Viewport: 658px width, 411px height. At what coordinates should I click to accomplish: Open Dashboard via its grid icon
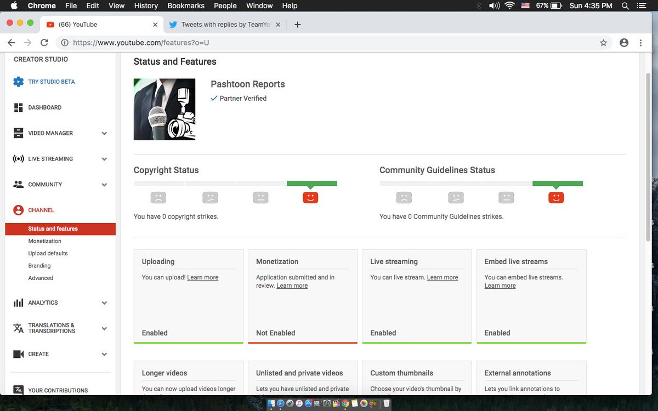coord(19,107)
